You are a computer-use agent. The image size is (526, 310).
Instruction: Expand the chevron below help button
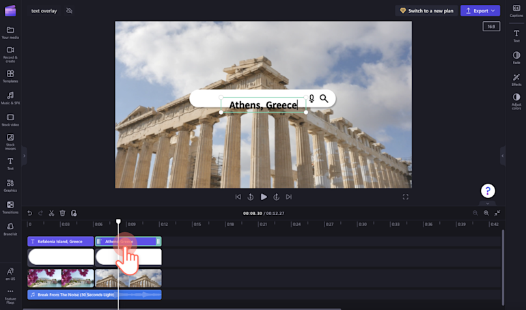488,203
